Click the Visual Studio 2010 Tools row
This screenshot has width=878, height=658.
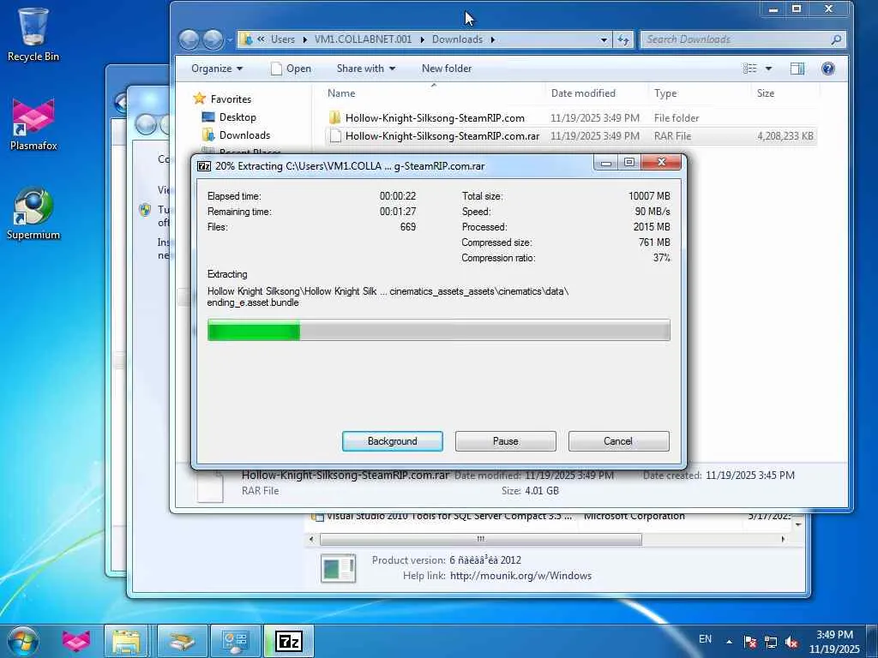(x=548, y=517)
